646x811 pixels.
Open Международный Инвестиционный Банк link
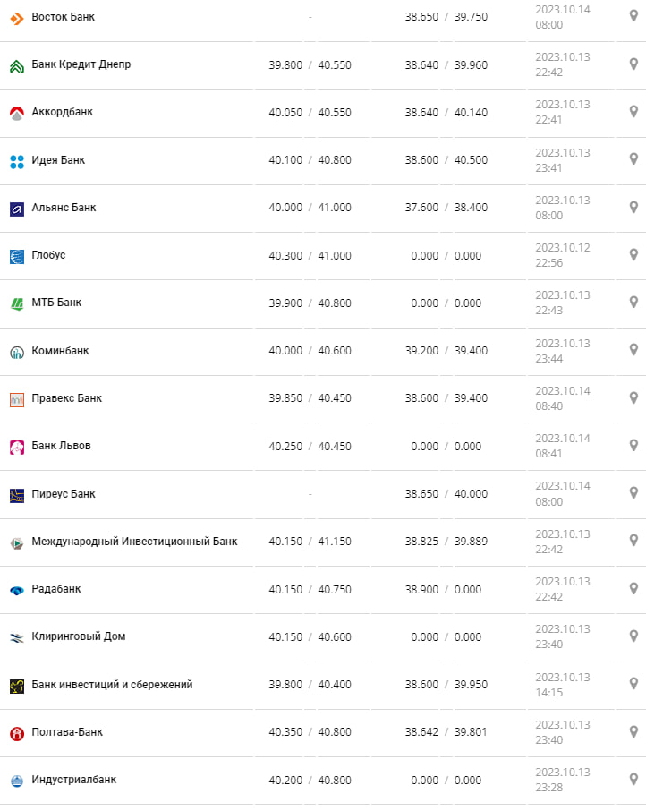pyautogui.click(x=134, y=542)
